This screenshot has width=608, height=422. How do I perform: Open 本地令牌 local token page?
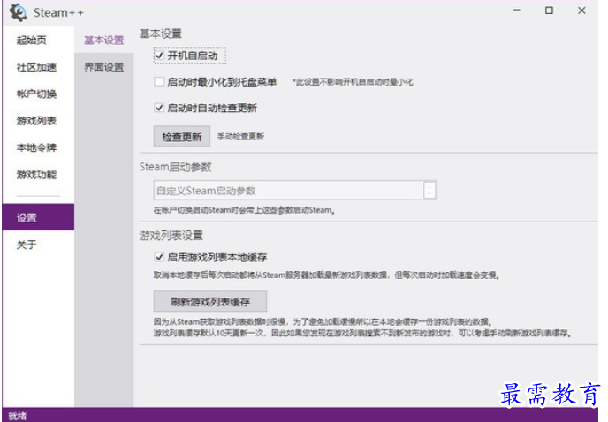(36, 147)
